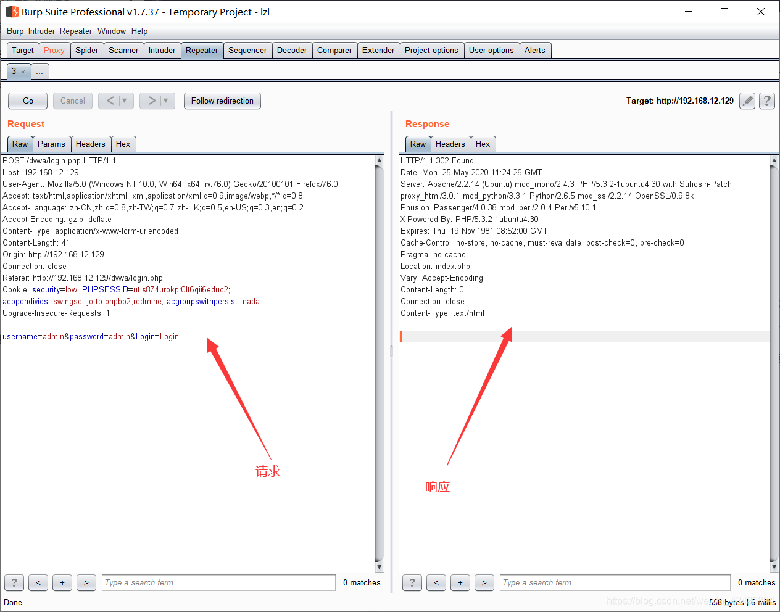780x612 pixels.
Task: Select request Raw view tab
Action: [20, 144]
